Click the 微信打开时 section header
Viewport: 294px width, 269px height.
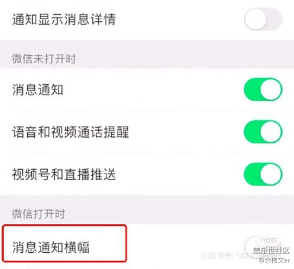pos(38,214)
